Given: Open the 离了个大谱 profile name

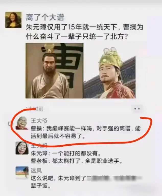Looking at the screenshot, I should point(45,17).
